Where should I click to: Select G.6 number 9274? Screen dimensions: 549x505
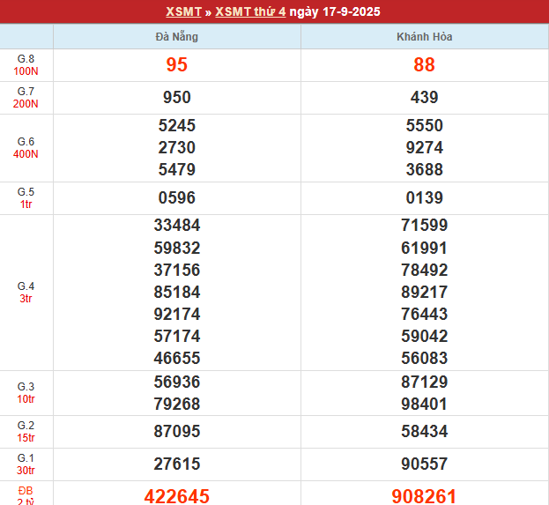tap(425, 147)
